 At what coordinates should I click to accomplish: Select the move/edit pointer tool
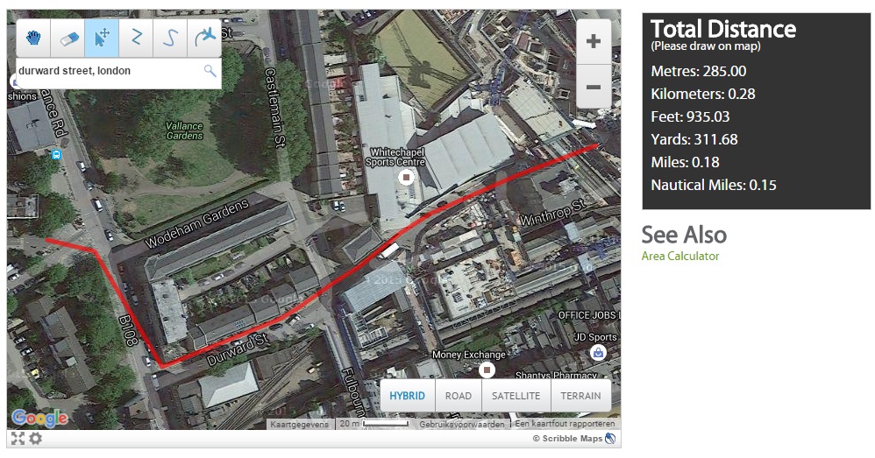point(102,38)
